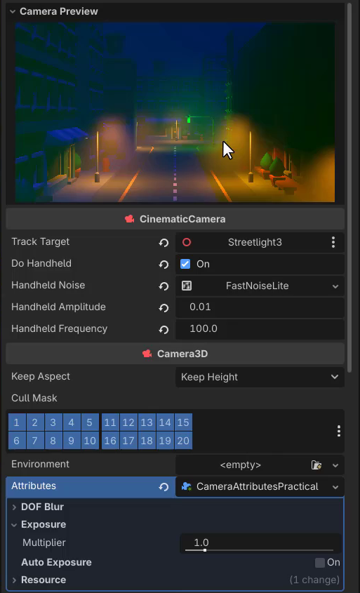Open the Keep Aspect dropdown
This screenshot has height=593, width=360.
(260, 377)
